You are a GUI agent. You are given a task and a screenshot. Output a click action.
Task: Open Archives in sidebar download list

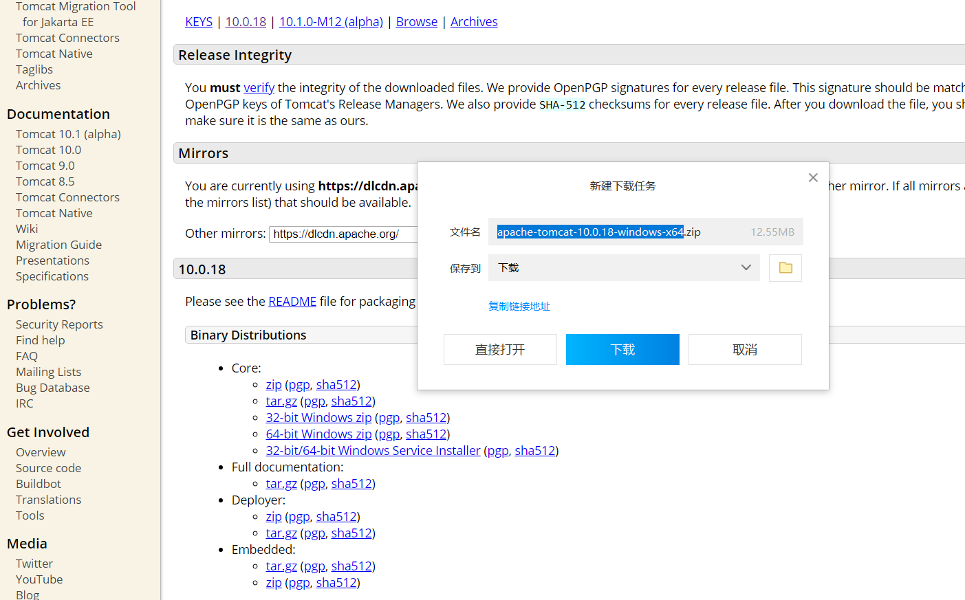(x=39, y=85)
